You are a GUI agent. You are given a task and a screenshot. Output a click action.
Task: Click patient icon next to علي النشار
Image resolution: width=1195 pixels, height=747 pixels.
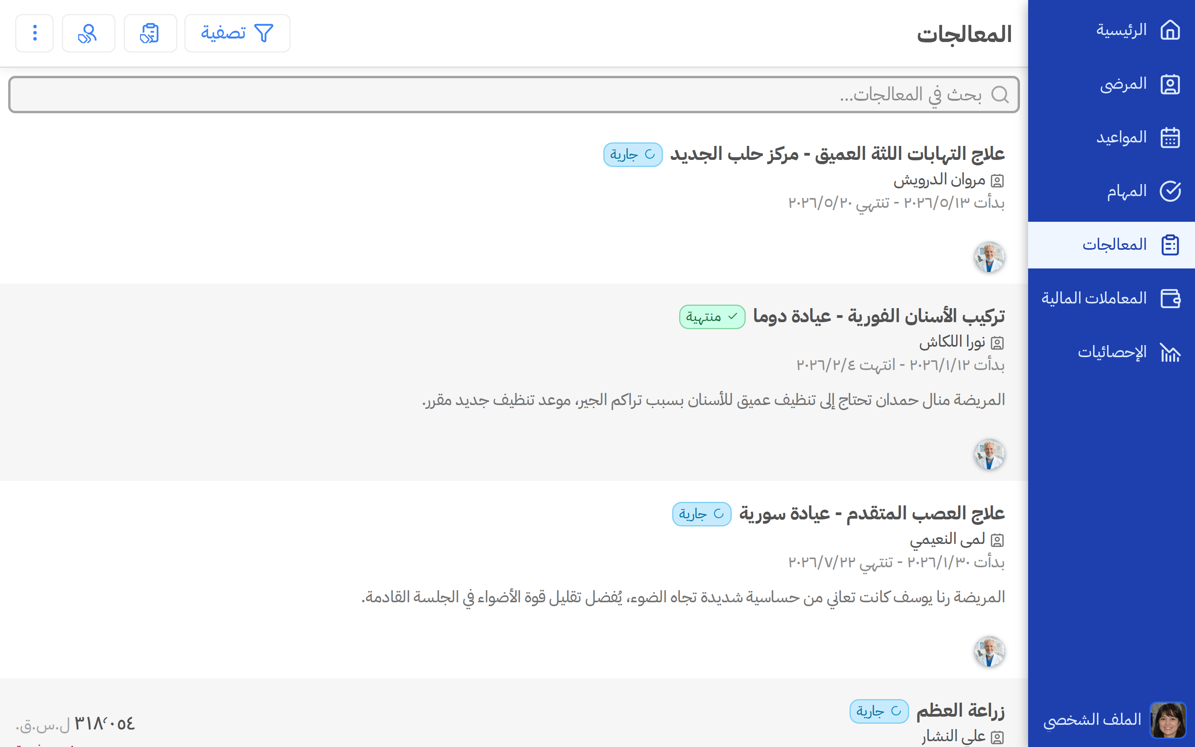pos(997,737)
